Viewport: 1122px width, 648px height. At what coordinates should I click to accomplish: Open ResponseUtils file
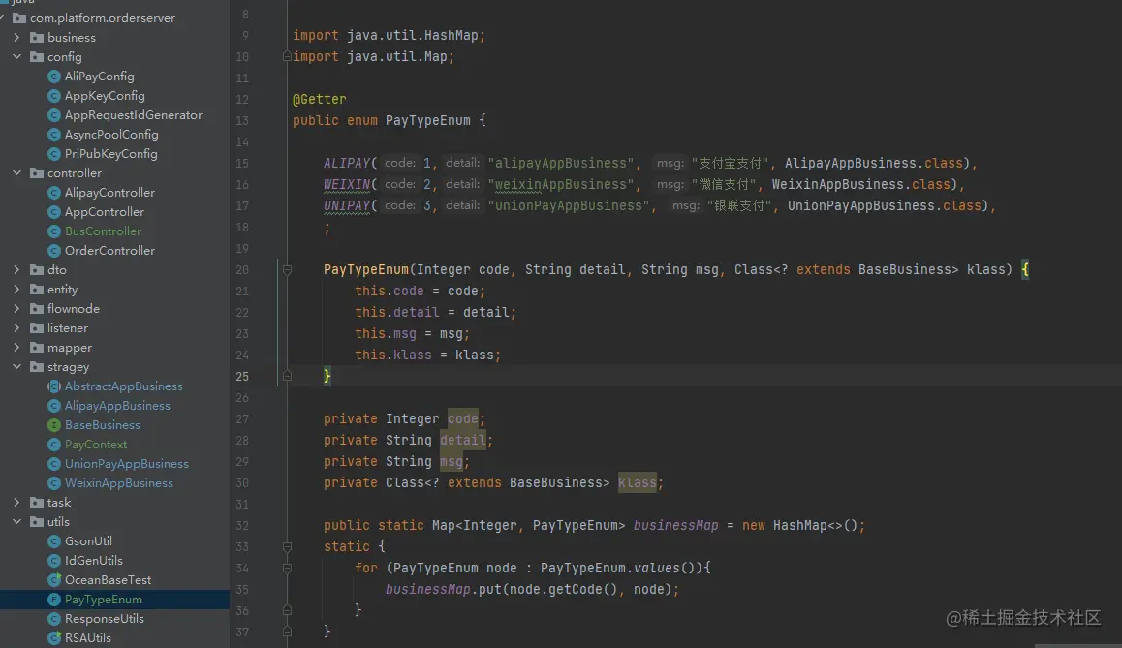(105, 619)
